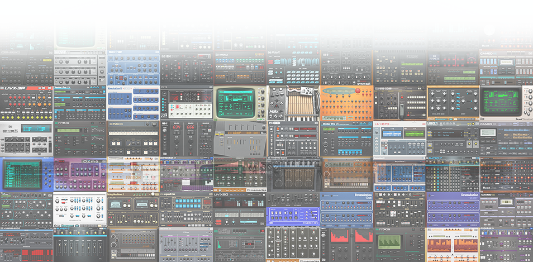The height and width of the screenshot is (262, 533).
Task: Open thumbnail with red 10 and 21 displays
Action: pyautogui.click(x=186, y=104)
